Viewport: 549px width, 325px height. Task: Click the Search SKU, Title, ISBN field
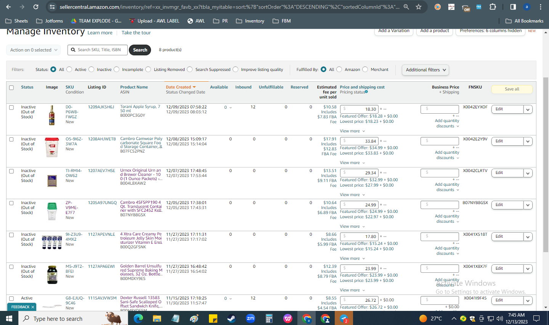click(98, 50)
